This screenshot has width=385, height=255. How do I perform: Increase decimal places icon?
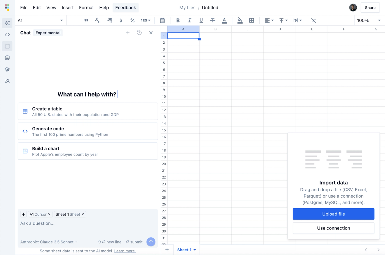[x=109, y=20]
